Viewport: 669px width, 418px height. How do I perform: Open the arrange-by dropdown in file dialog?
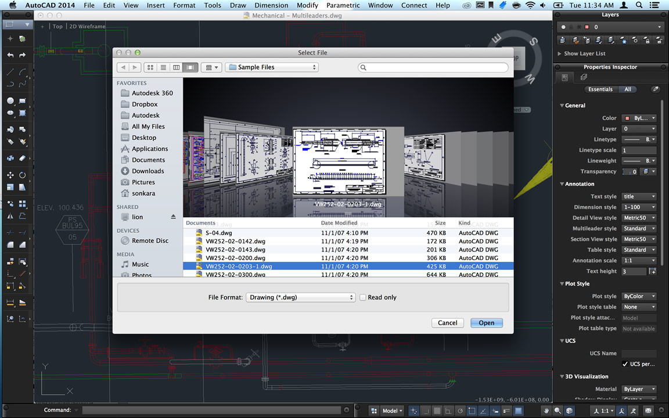pyautogui.click(x=211, y=67)
